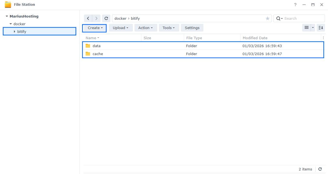Screen dimensions: 328x174
Task: Open File Station help via question mark icon
Action: (x=295, y=5)
